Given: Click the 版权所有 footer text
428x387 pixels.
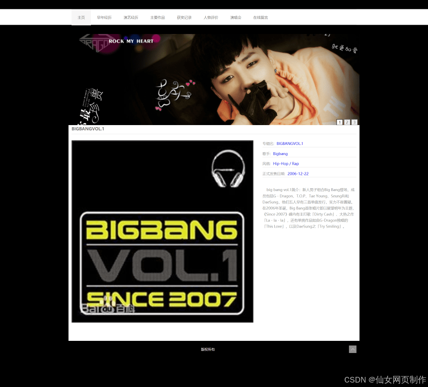Looking at the screenshot, I should pyautogui.click(x=208, y=349).
